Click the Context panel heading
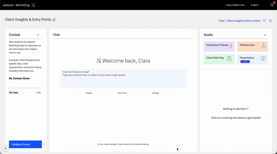Screen dimensions: 277x154 (14, 35)
